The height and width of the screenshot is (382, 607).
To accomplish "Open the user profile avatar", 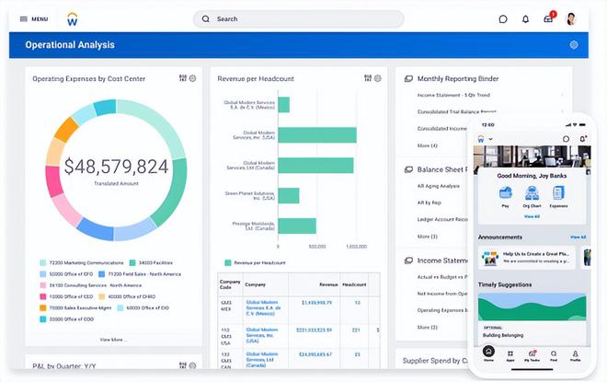I will [571, 19].
